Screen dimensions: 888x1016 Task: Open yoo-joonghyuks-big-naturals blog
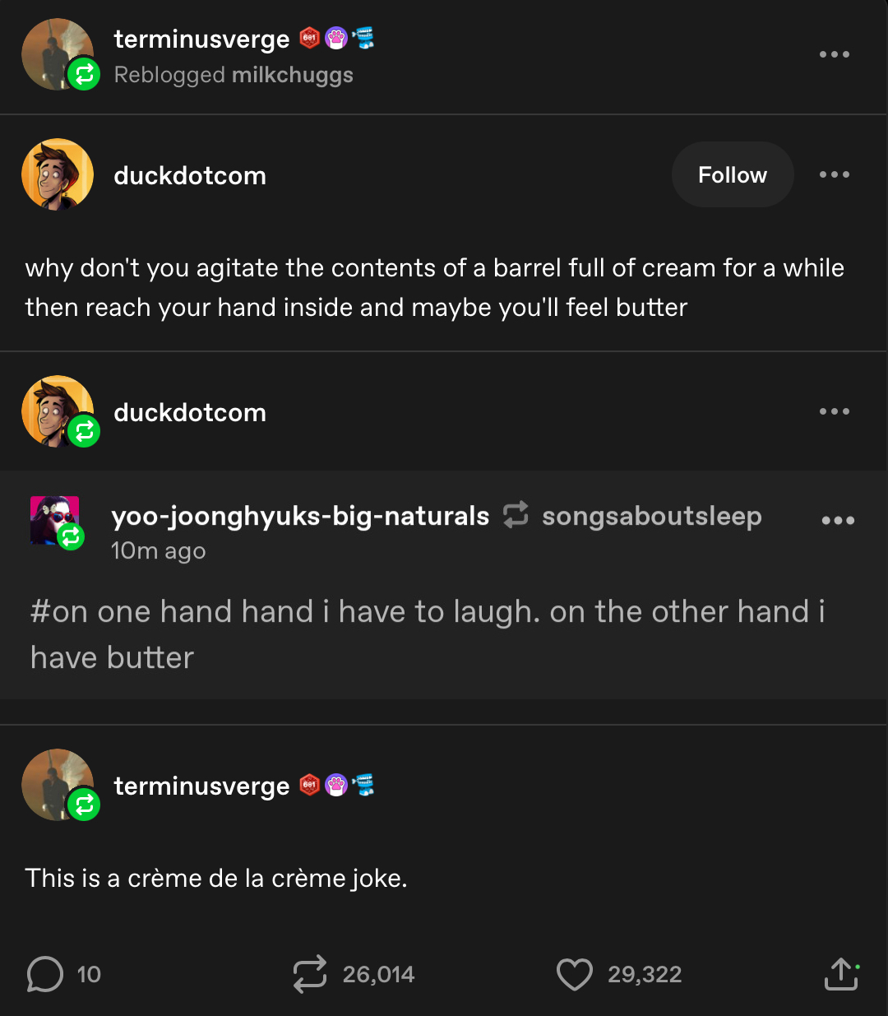click(300, 516)
